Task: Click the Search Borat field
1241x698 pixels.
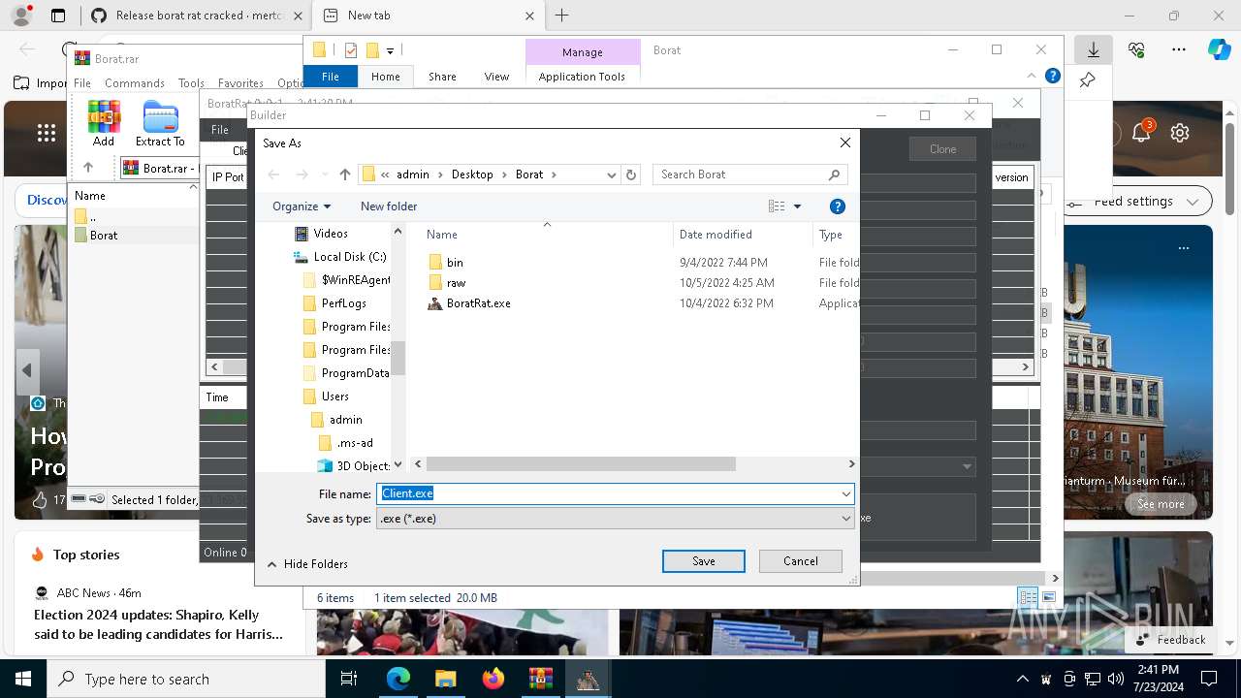Action: [x=749, y=174]
